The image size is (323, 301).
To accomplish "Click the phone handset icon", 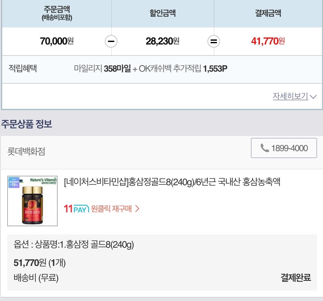I will (265, 148).
